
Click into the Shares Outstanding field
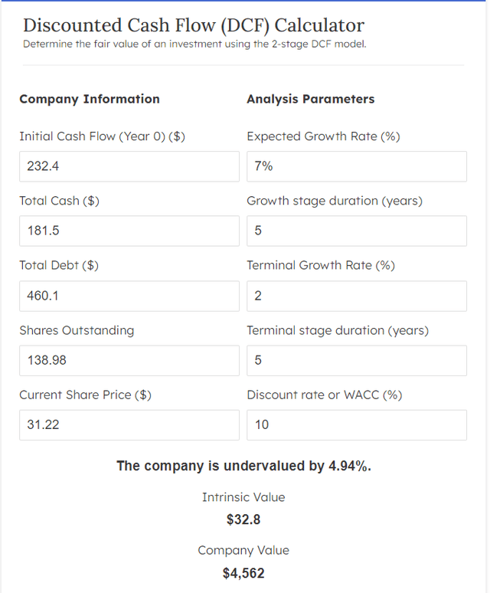[129, 360]
